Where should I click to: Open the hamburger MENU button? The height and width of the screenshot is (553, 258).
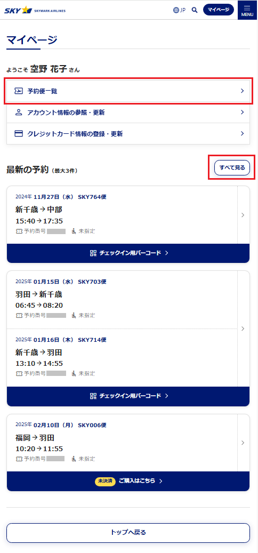tap(247, 10)
